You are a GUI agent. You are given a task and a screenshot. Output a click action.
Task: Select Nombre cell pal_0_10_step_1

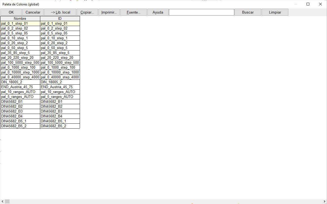click(x=20, y=38)
